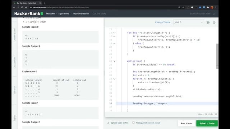The height and width of the screenshot is (129, 230).
Task: Click the Run Code button
Action: coord(186,123)
